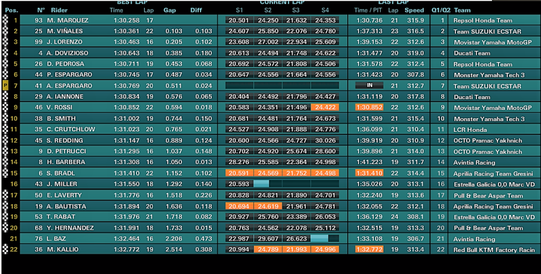Click rider name M. MARQUEZ
The image size is (541, 274).
(x=68, y=20)
